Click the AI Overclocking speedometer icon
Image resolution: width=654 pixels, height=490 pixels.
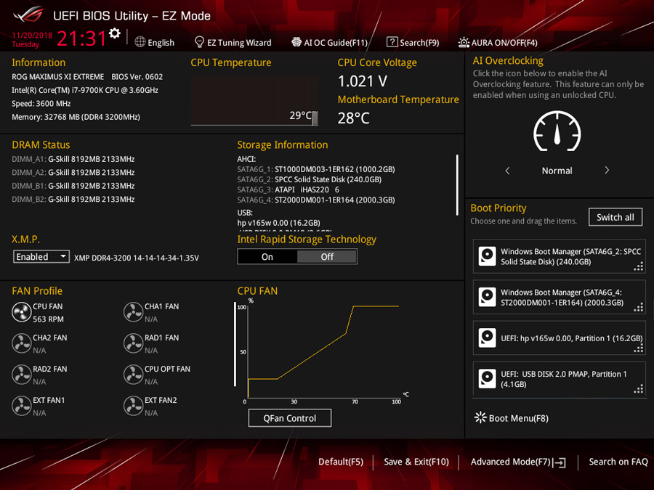[557, 131]
